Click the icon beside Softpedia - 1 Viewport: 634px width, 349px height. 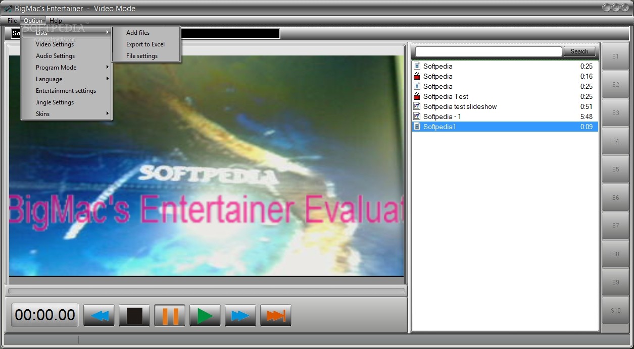(417, 117)
